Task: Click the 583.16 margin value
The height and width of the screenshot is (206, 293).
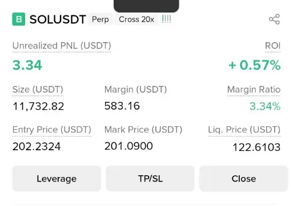Action: (x=122, y=106)
